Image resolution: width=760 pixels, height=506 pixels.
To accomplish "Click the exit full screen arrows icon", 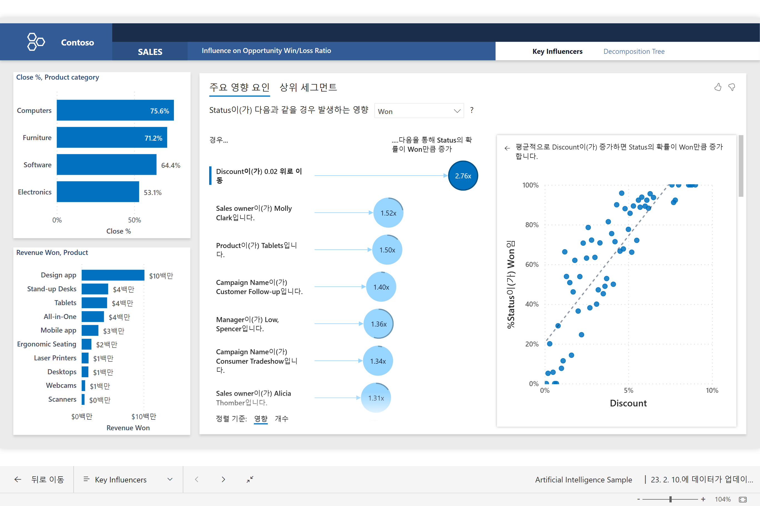I will (250, 479).
